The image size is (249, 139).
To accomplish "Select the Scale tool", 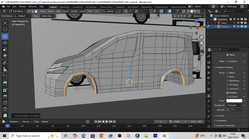I will pyautogui.click(x=5, y=49).
